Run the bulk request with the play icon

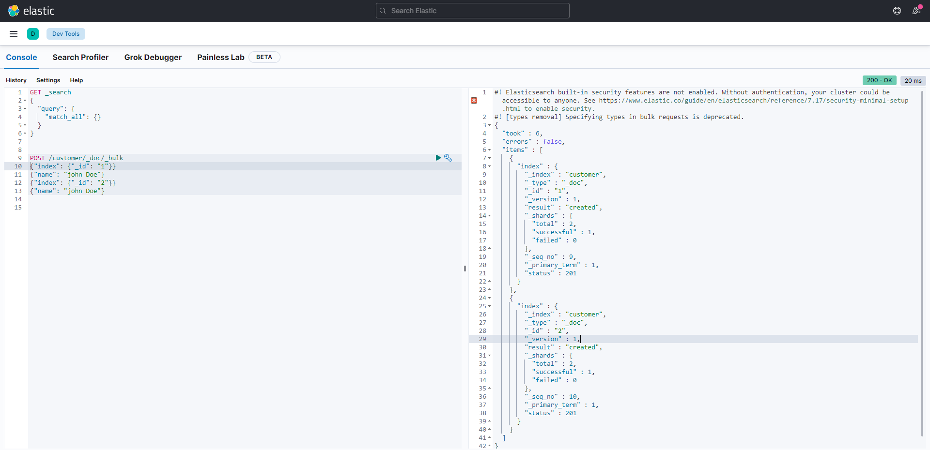438,158
